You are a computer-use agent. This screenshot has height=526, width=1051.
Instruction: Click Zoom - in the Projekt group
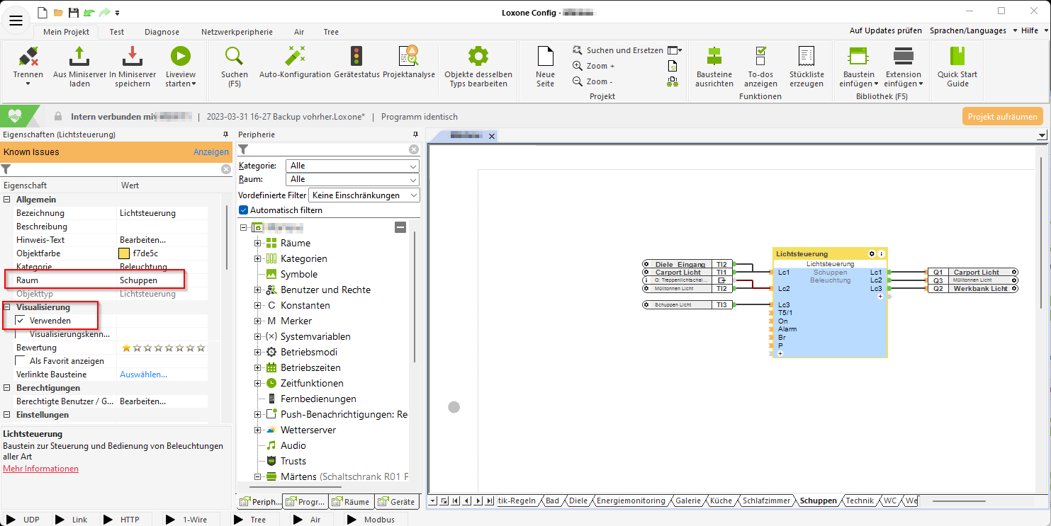click(x=592, y=81)
